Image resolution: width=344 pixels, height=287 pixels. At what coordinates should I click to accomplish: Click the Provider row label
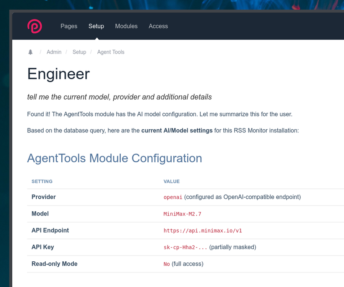pyautogui.click(x=44, y=197)
